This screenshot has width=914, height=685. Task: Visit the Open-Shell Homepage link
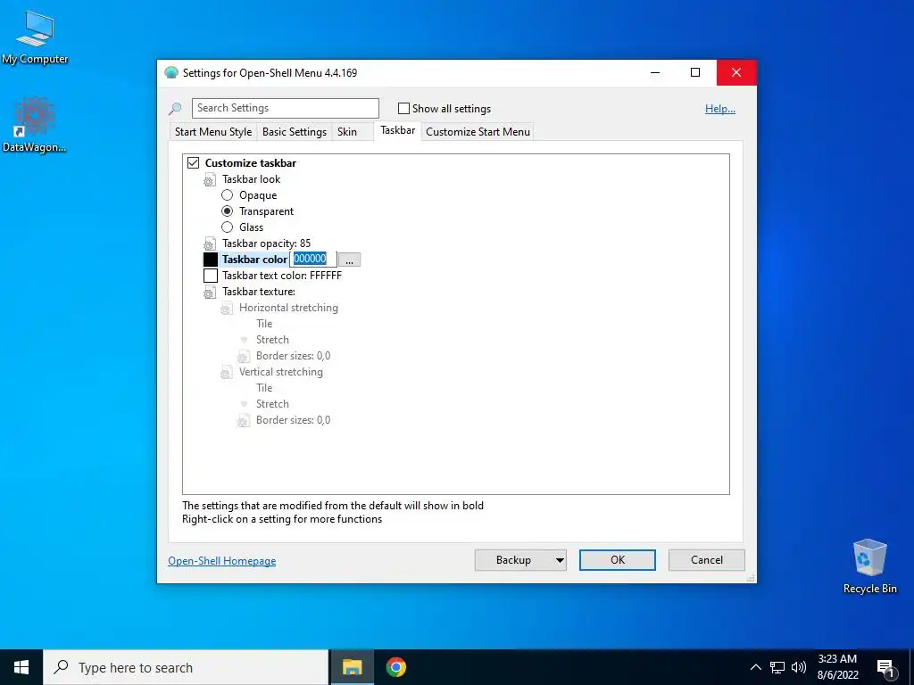click(x=222, y=561)
